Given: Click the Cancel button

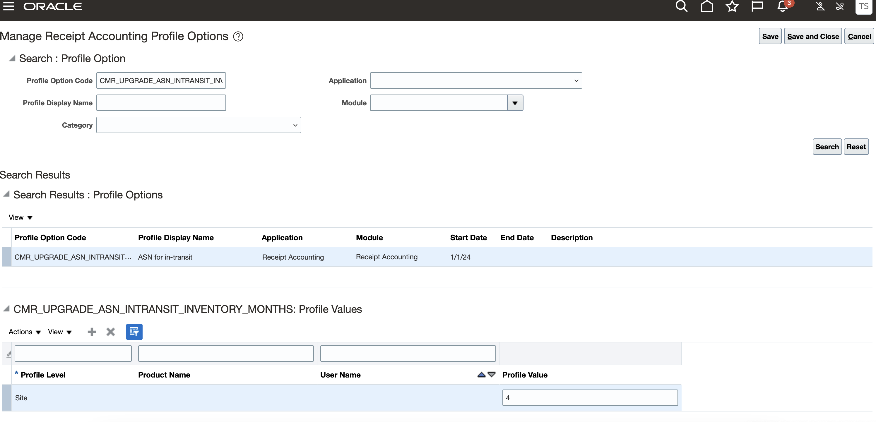Looking at the screenshot, I should 859,36.
